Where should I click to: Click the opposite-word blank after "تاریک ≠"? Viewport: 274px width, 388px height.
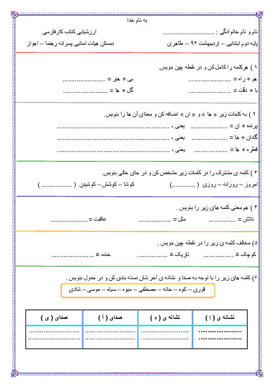[x=152, y=256]
